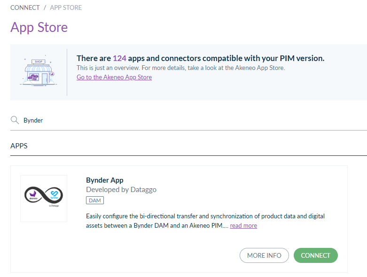
Task: Click the Akeneo logo in the app thumbnail
Action: tap(33, 195)
